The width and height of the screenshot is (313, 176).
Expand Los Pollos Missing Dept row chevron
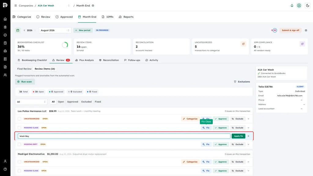click(x=248, y=144)
